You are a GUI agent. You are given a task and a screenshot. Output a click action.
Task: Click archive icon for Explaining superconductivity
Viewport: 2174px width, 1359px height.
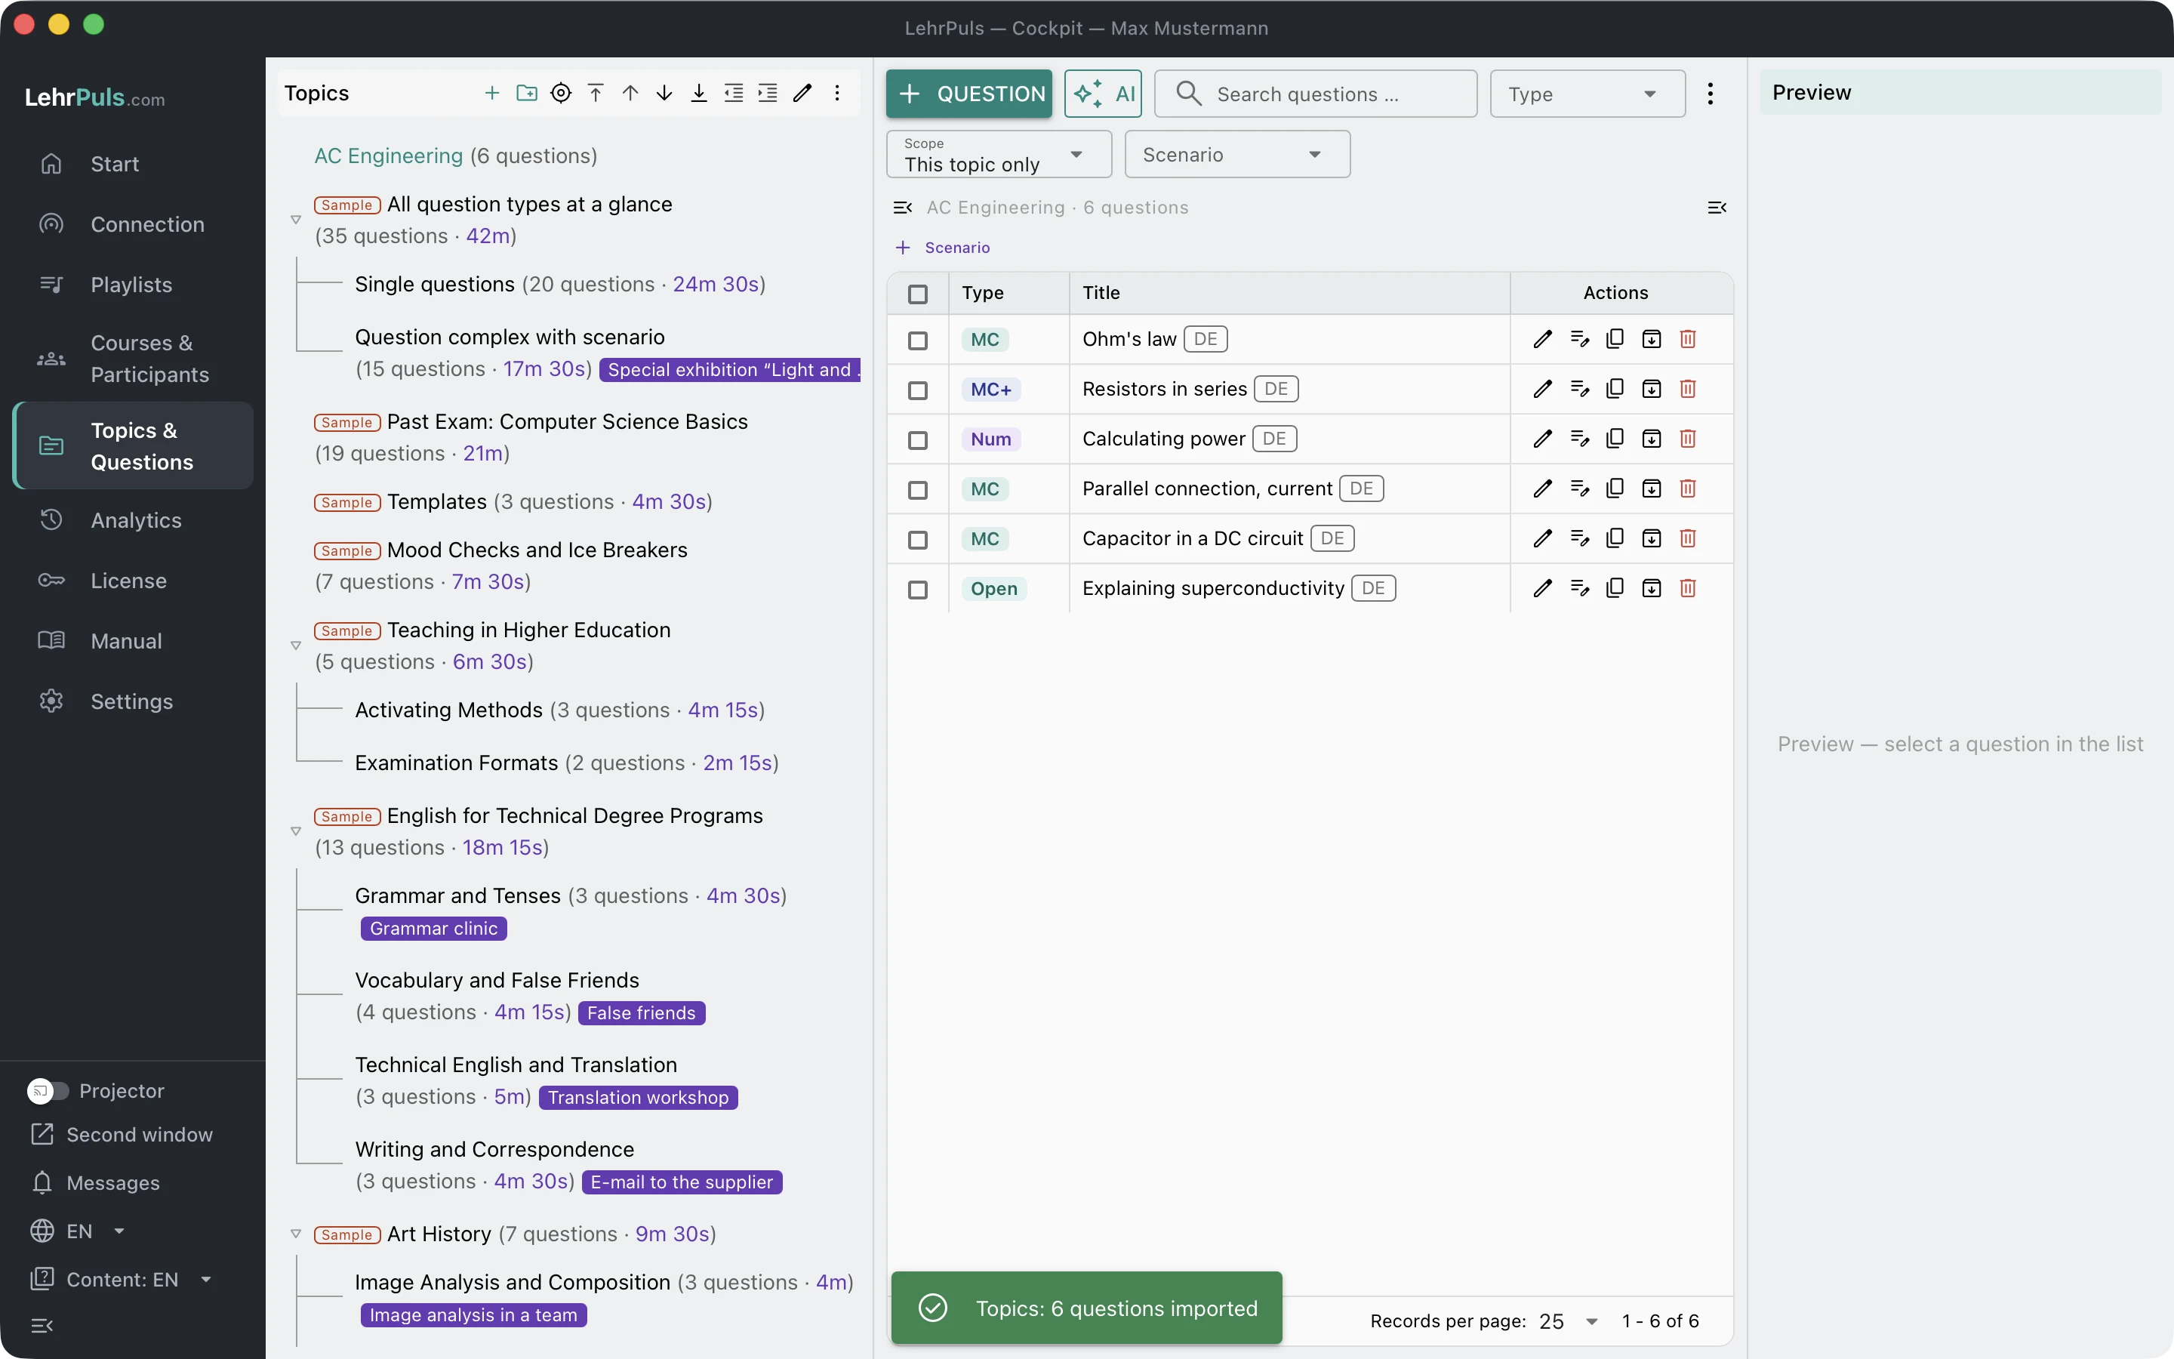pos(1651,589)
